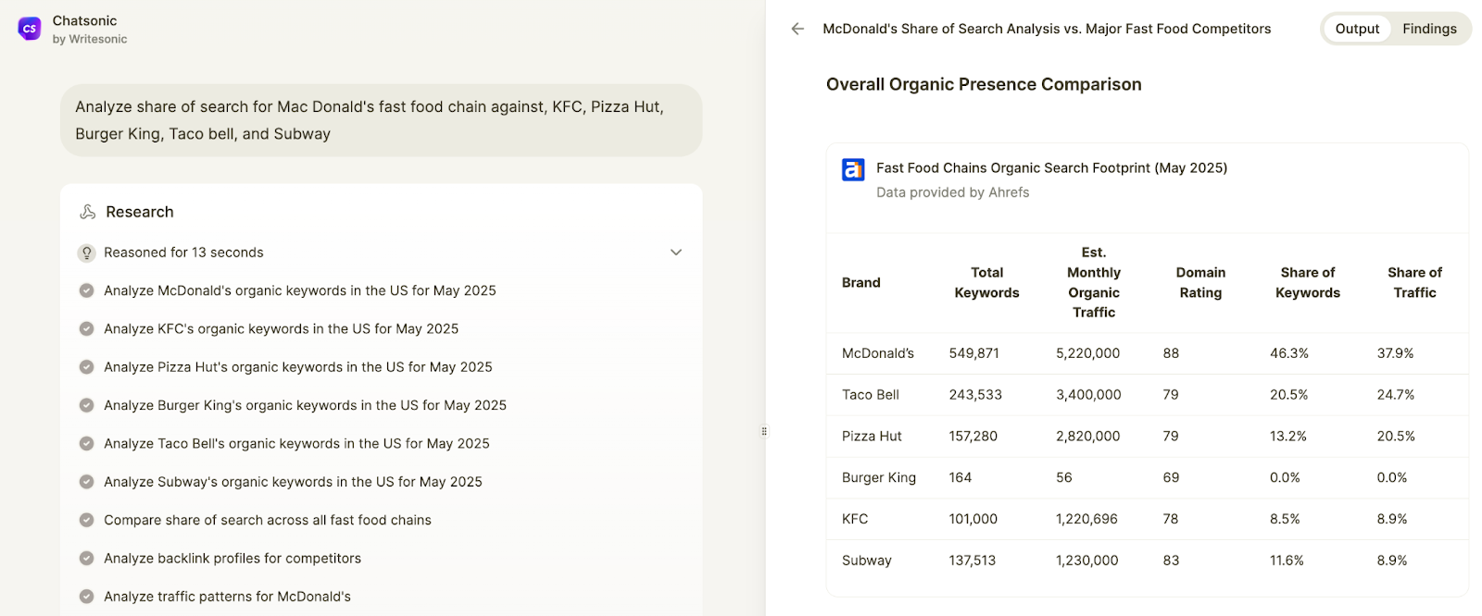Screen dimensions: 1482x616
Task: Click the 1,220,696 organic traffic value
Action: click(1087, 519)
